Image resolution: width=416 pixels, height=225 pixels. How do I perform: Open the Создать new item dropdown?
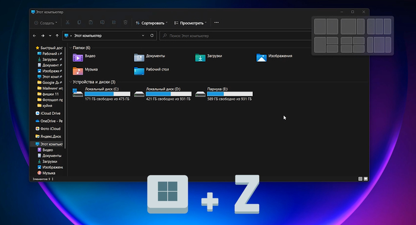(46, 23)
